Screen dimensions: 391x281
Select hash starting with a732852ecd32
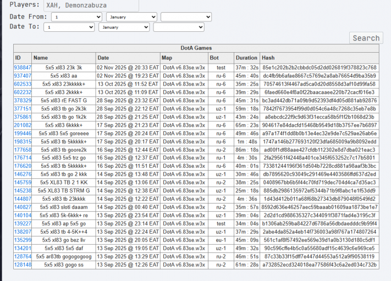click(320, 265)
